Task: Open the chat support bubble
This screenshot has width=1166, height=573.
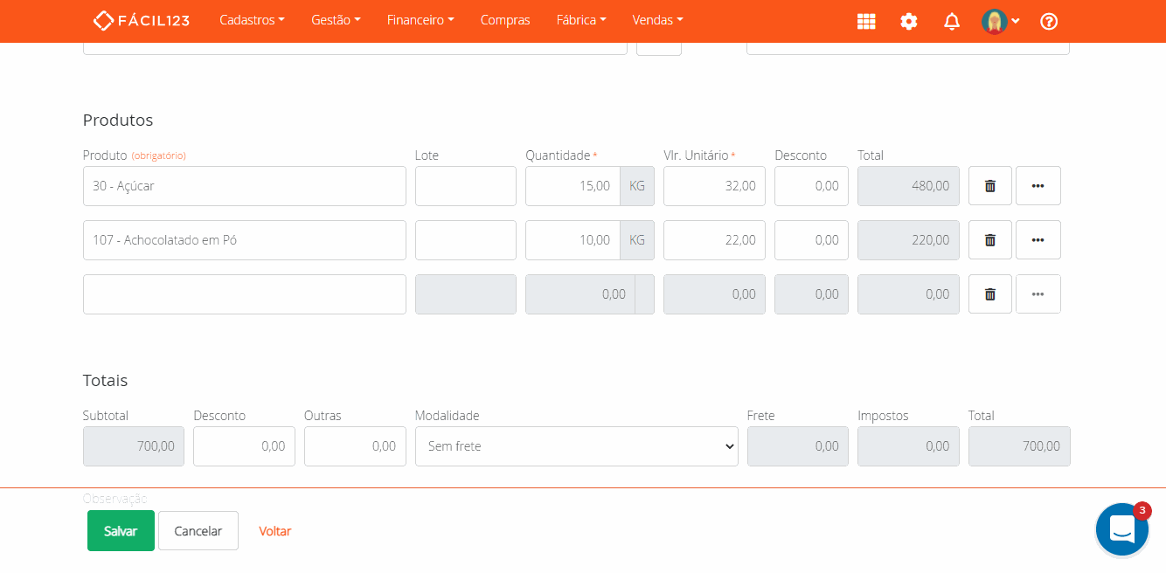Action: [1121, 529]
